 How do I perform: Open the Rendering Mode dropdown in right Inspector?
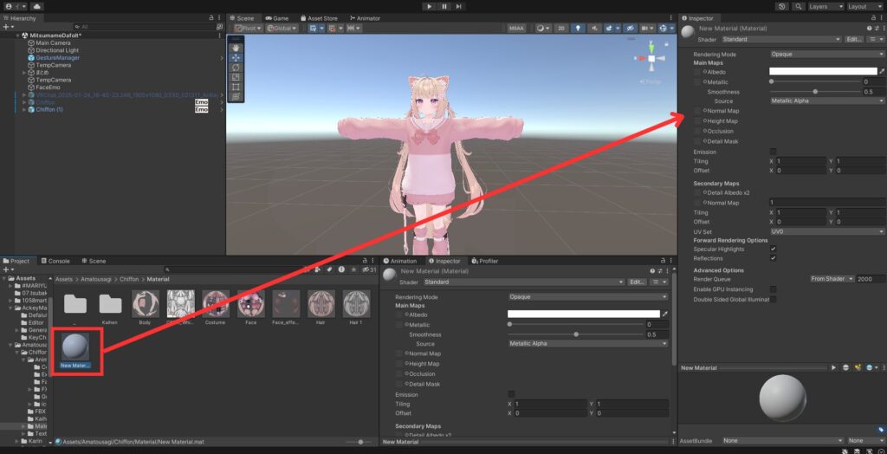[826, 54]
